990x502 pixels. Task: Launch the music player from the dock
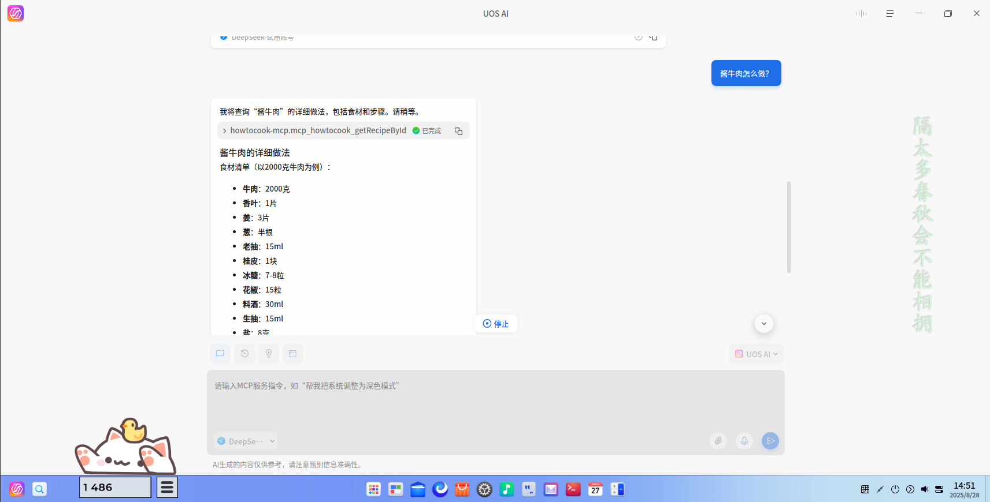[x=507, y=489]
